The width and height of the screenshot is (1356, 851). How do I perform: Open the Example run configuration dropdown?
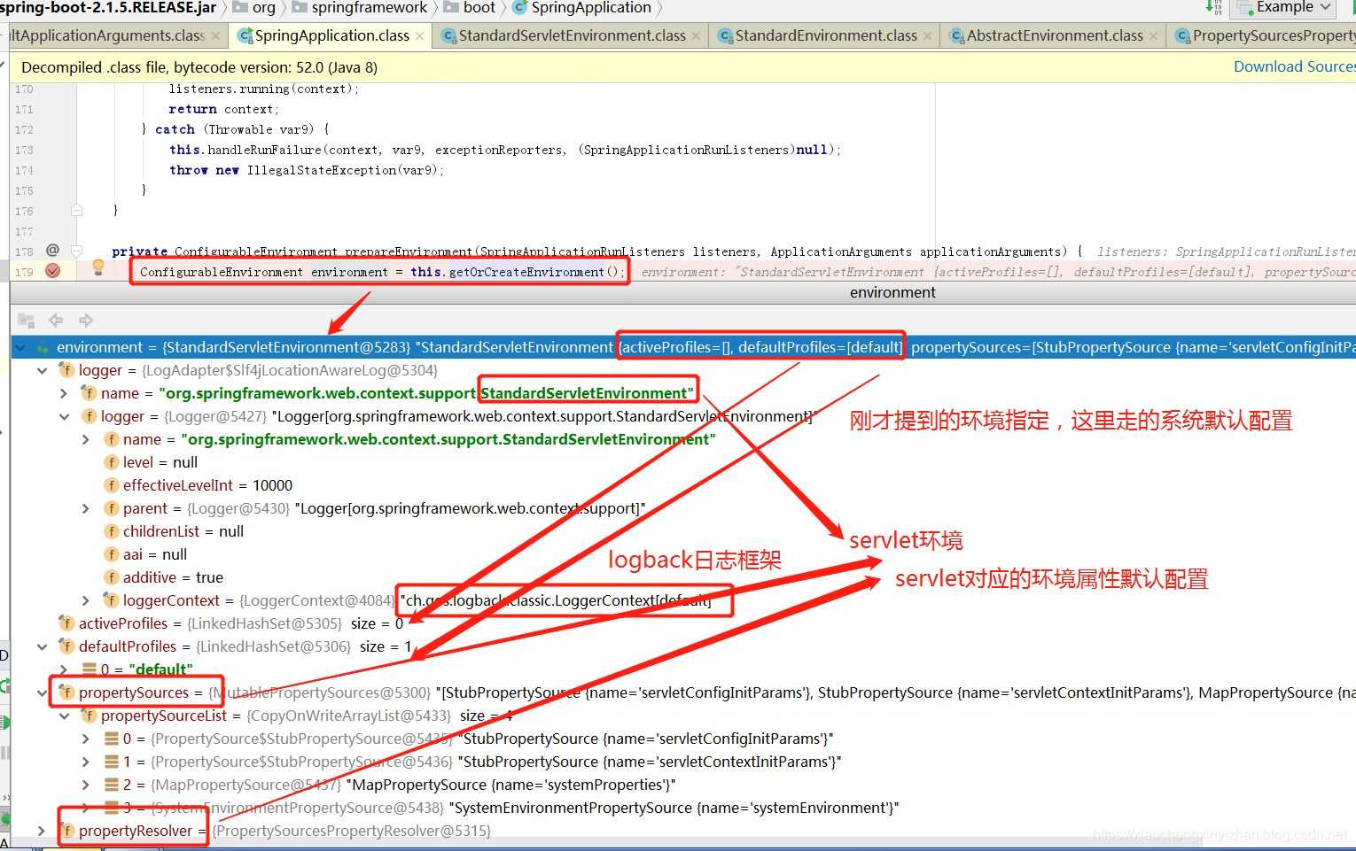[x=1284, y=8]
